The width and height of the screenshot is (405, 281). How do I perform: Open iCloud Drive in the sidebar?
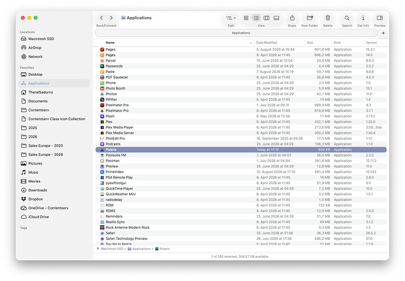pos(54,216)
